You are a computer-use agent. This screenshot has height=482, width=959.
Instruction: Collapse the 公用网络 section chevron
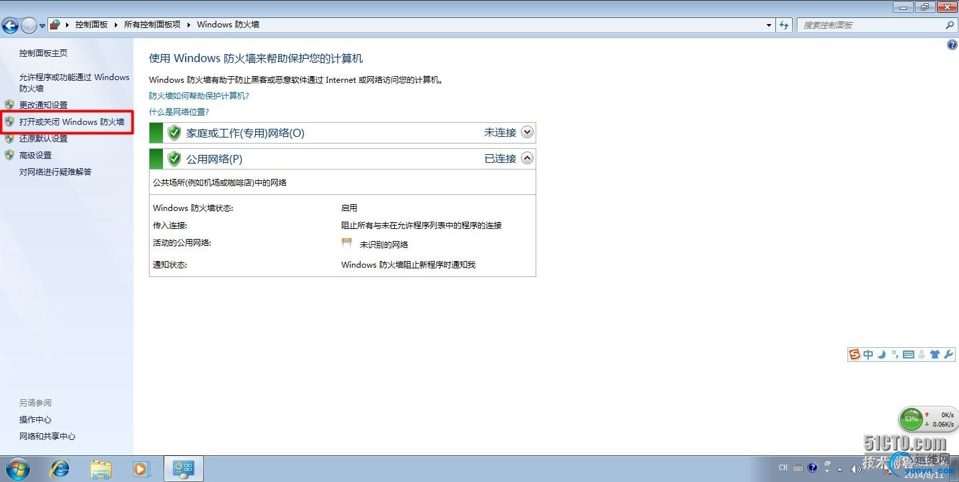[528, 158]
